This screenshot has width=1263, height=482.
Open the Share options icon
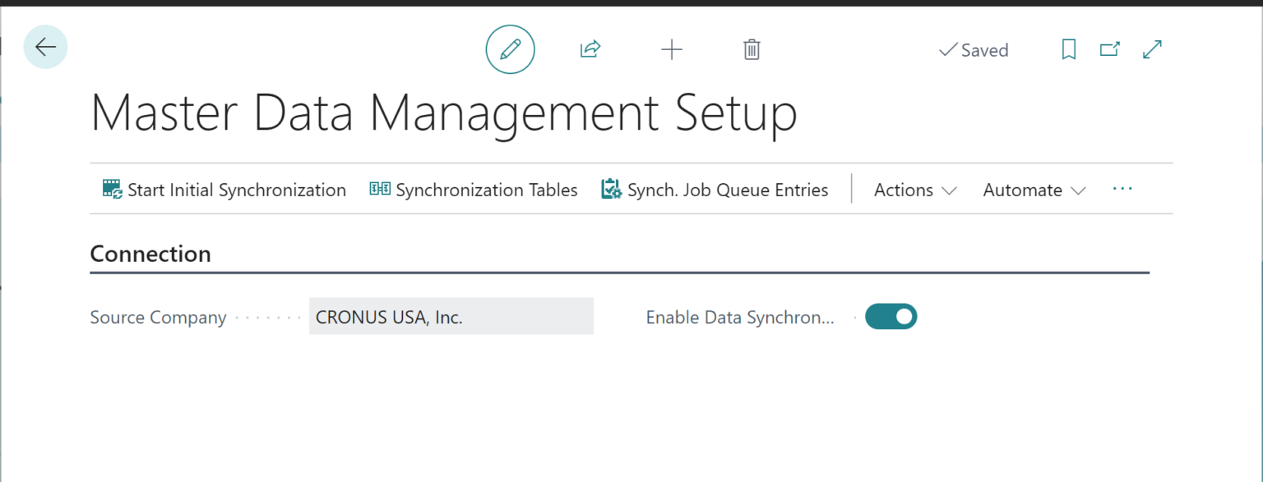click(590, 48)
